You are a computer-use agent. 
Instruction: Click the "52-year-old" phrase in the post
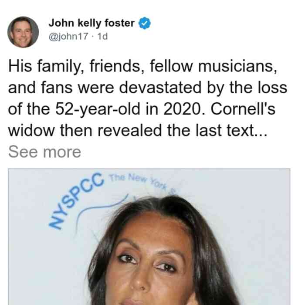click(98, 109)
